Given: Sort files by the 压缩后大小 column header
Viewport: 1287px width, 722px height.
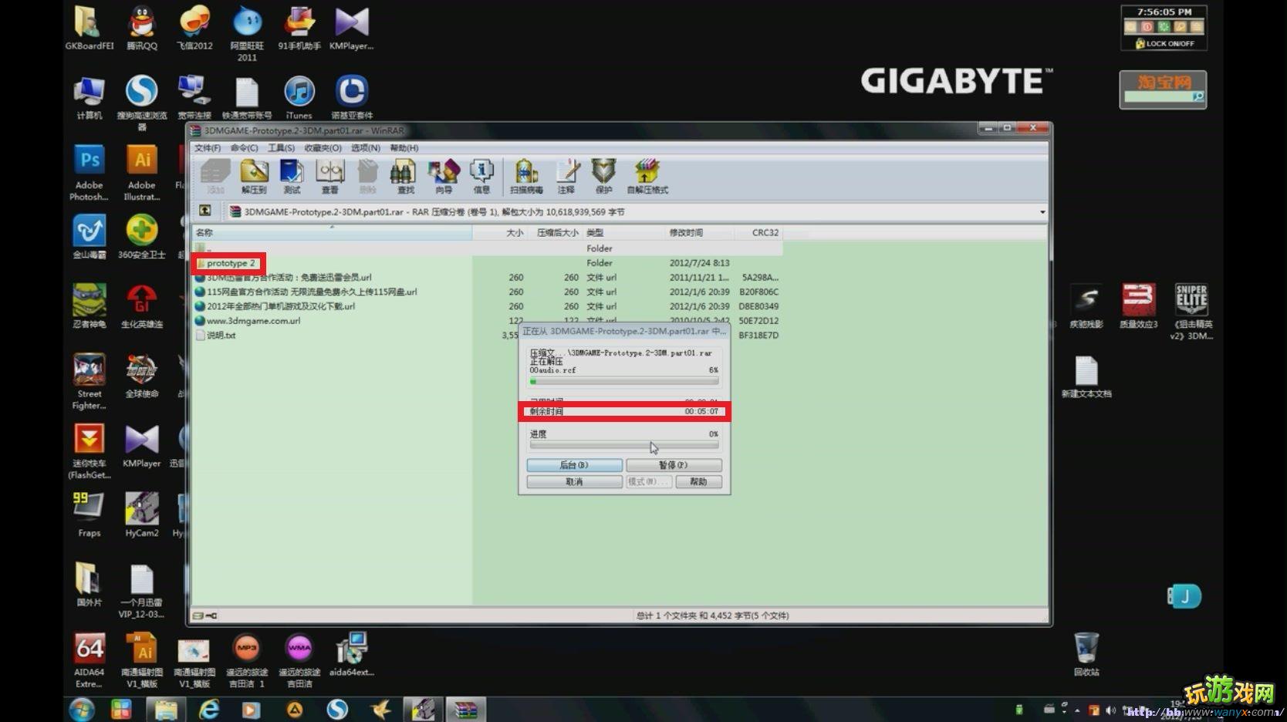Looking at the screenshot, I should 556,232.
